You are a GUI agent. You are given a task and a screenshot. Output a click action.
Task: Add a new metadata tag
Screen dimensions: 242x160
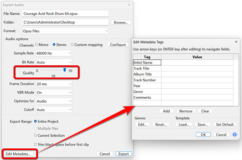coord(166,111)
